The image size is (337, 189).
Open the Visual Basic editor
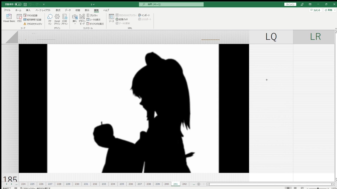click(x=9, y=18)
